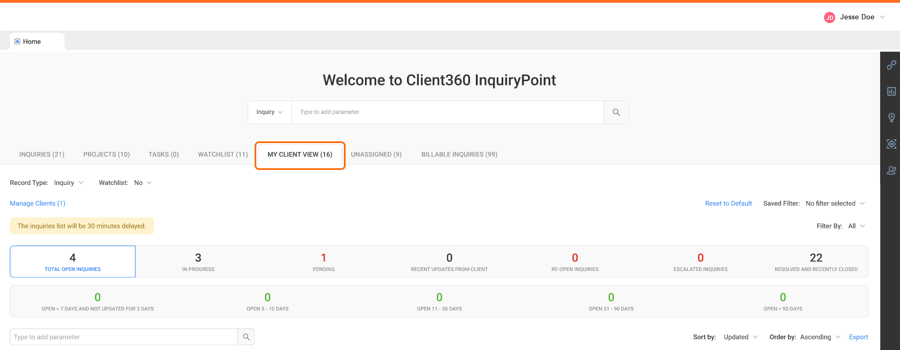Open the Filter By All dropdown
The height and width of the screenshot is (350, 900).
pyautogui.click(x=856, y=226)
